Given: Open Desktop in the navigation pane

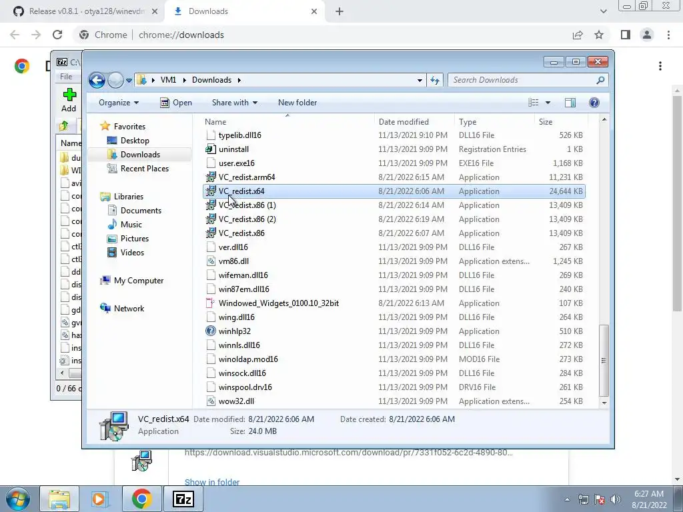Looking at the screenshot, I should pyautogui.click(x=135, y=141).
